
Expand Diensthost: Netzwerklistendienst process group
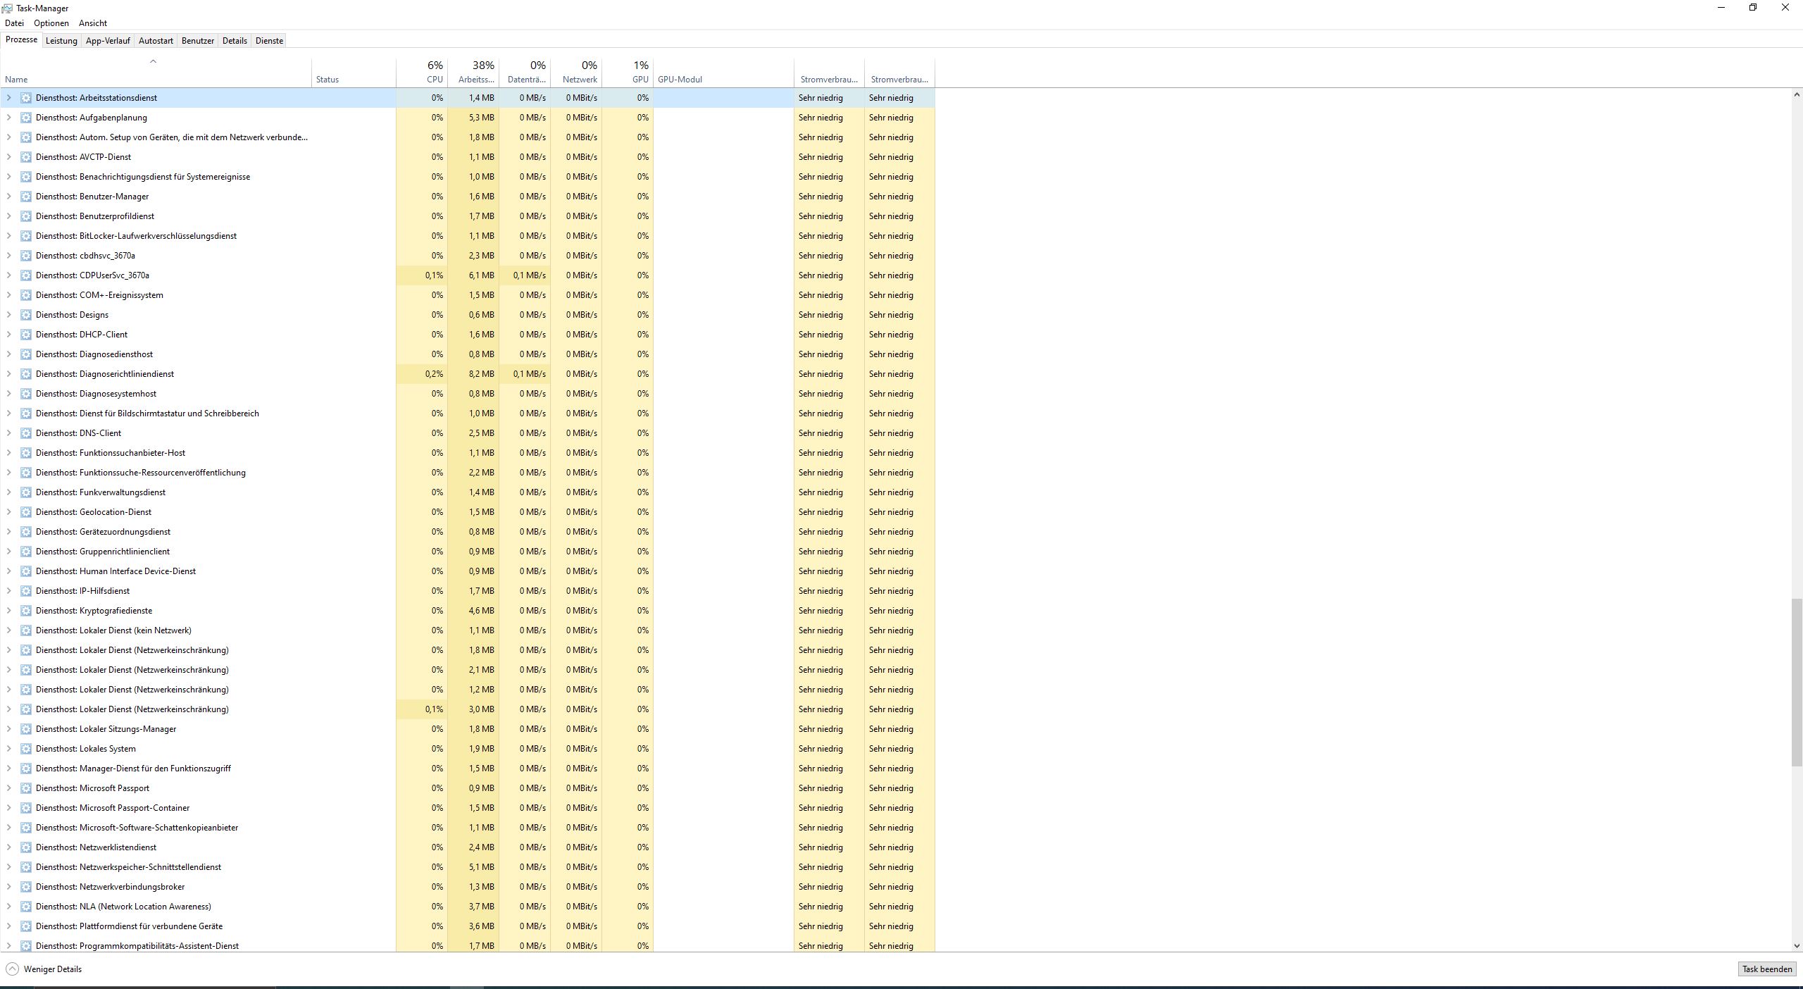tap(9, 847)
